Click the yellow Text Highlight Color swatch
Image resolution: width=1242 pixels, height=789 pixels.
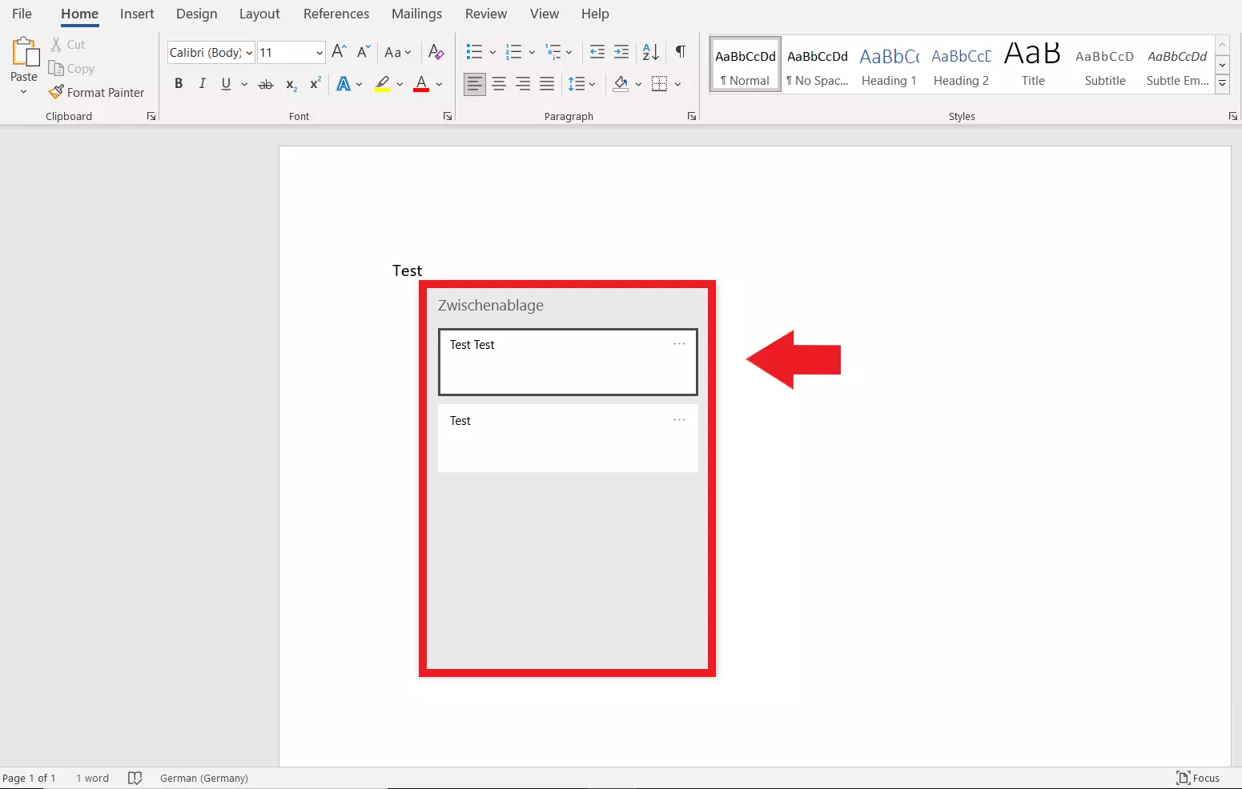[382, 84]
